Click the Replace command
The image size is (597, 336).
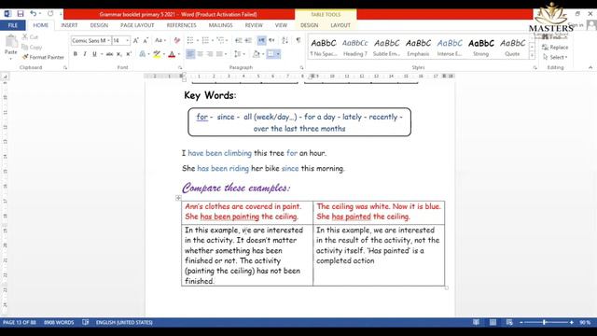coord(555,48)
